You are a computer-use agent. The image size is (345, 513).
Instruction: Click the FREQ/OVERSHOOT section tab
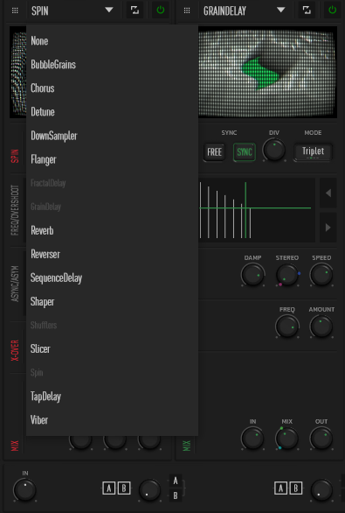(x=15, y=210)
